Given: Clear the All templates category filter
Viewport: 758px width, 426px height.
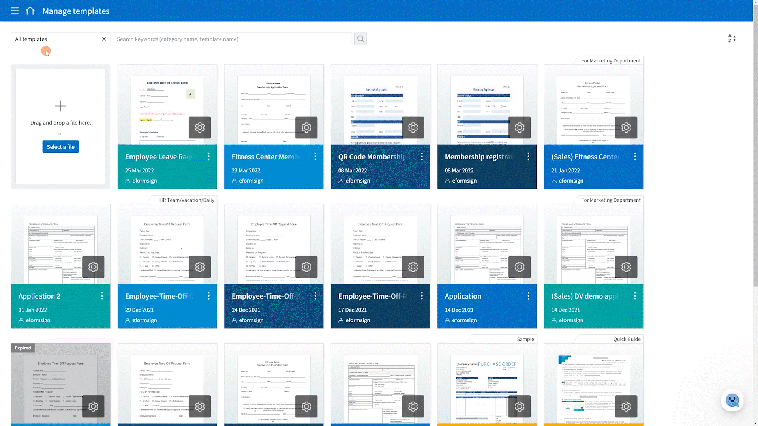Looking at the screenshot, I should (104, 39).
